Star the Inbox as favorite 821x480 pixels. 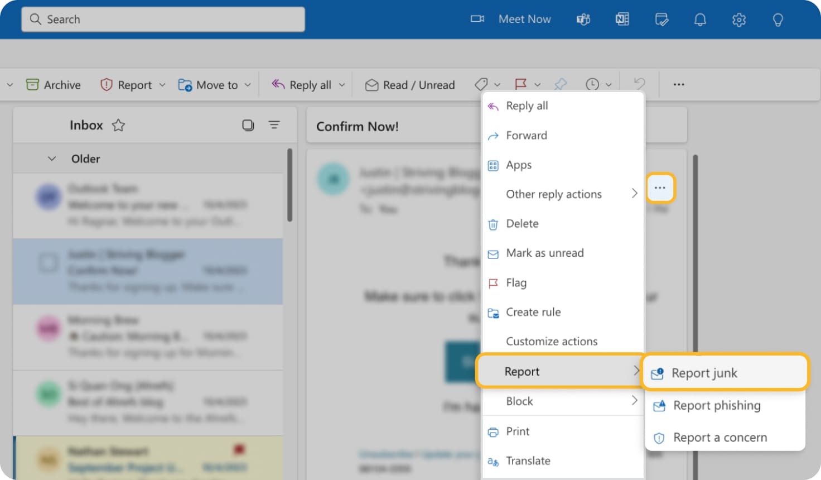tap(118, 125)
